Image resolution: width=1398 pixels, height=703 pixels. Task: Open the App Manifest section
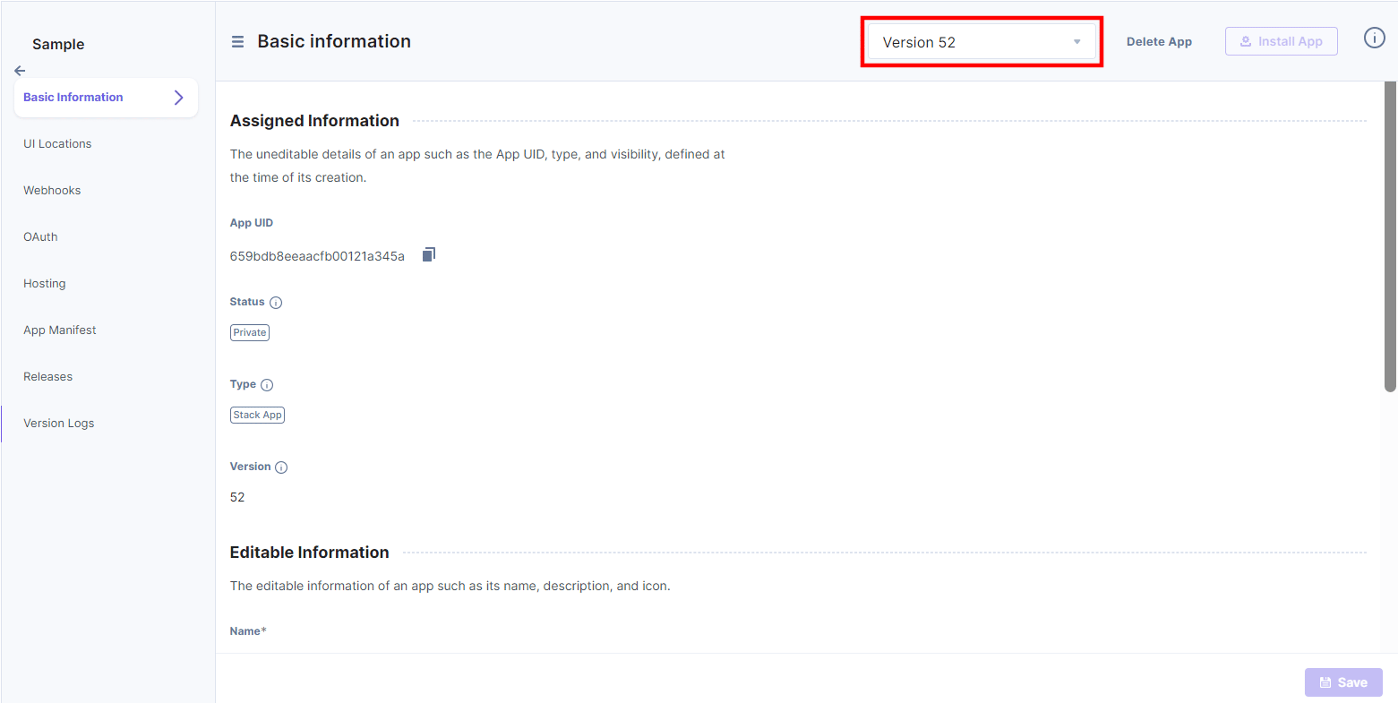60,330
